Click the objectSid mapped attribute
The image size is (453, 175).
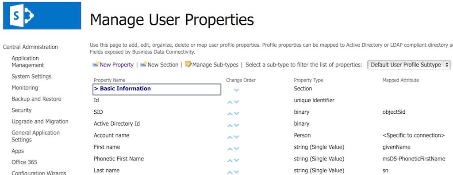tap(394, 112)
